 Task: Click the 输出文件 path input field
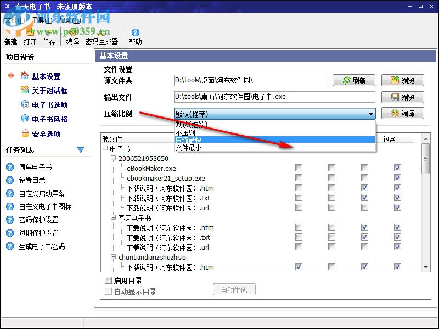pyautogui.click(x=274, y=97)
